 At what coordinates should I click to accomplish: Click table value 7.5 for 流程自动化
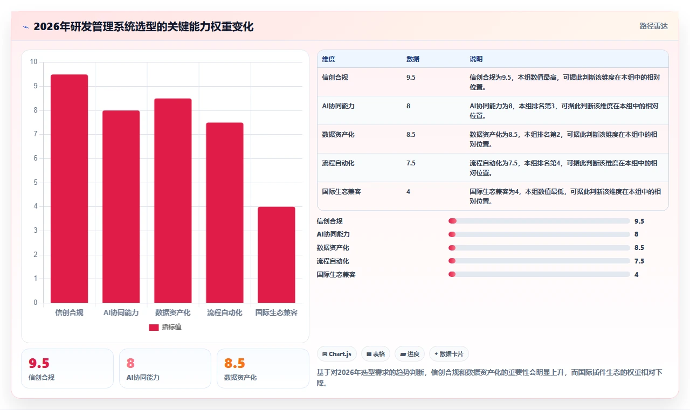tap(411, 163)
